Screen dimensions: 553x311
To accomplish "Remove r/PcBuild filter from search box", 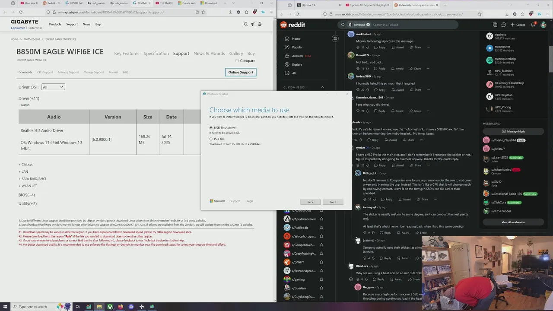I will coord(368,25).
